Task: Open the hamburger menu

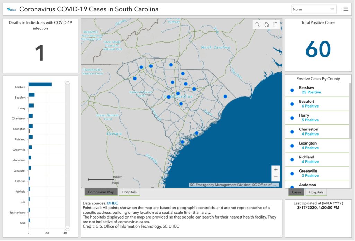Action: pyautogui.click(x=346, y=9)
